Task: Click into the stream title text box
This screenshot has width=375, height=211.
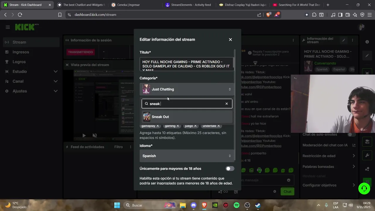Action: click(186, 64)
